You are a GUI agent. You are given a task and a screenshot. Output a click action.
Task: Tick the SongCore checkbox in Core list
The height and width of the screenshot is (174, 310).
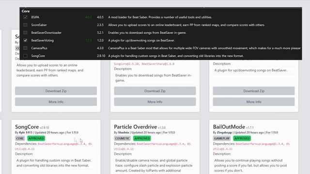[25, 56]
